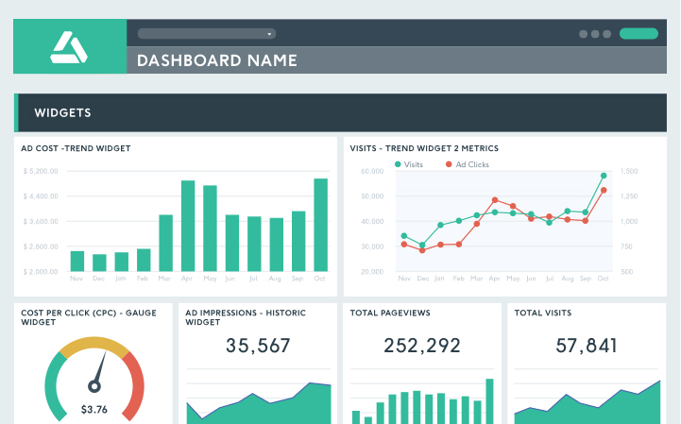Image resolution: width=681 pixels, height=424 pixels.
Task: Click the yellow segment of the CPC gauge
Action: (94, 348)
